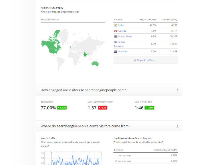Image resolution: width=222 pixels, height=165 pixels.
Task: Open the Canada country link
Action: [122, 31]
